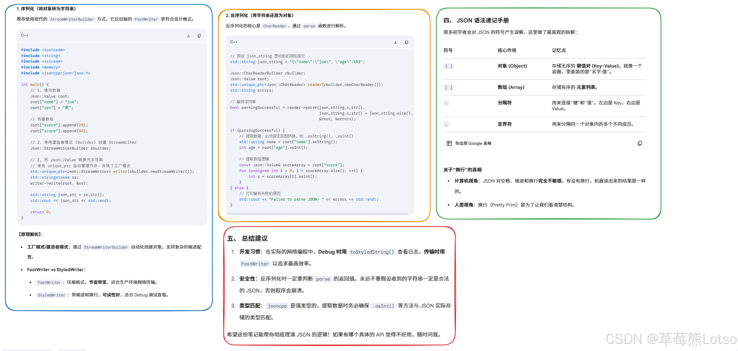Click the Json::StreamWriterBuilder sbuilder; code line
Viewport: 738px width, 351px height.
pos(70,149)
